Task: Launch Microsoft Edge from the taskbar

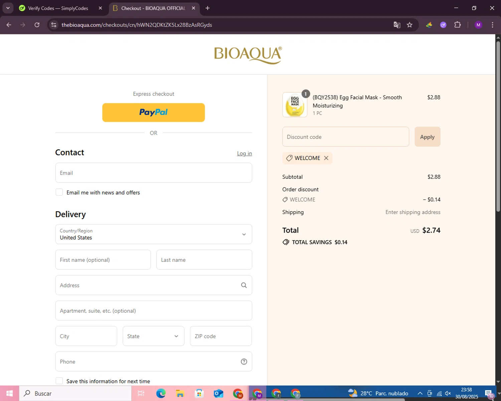Action: [x=161, y=393]
